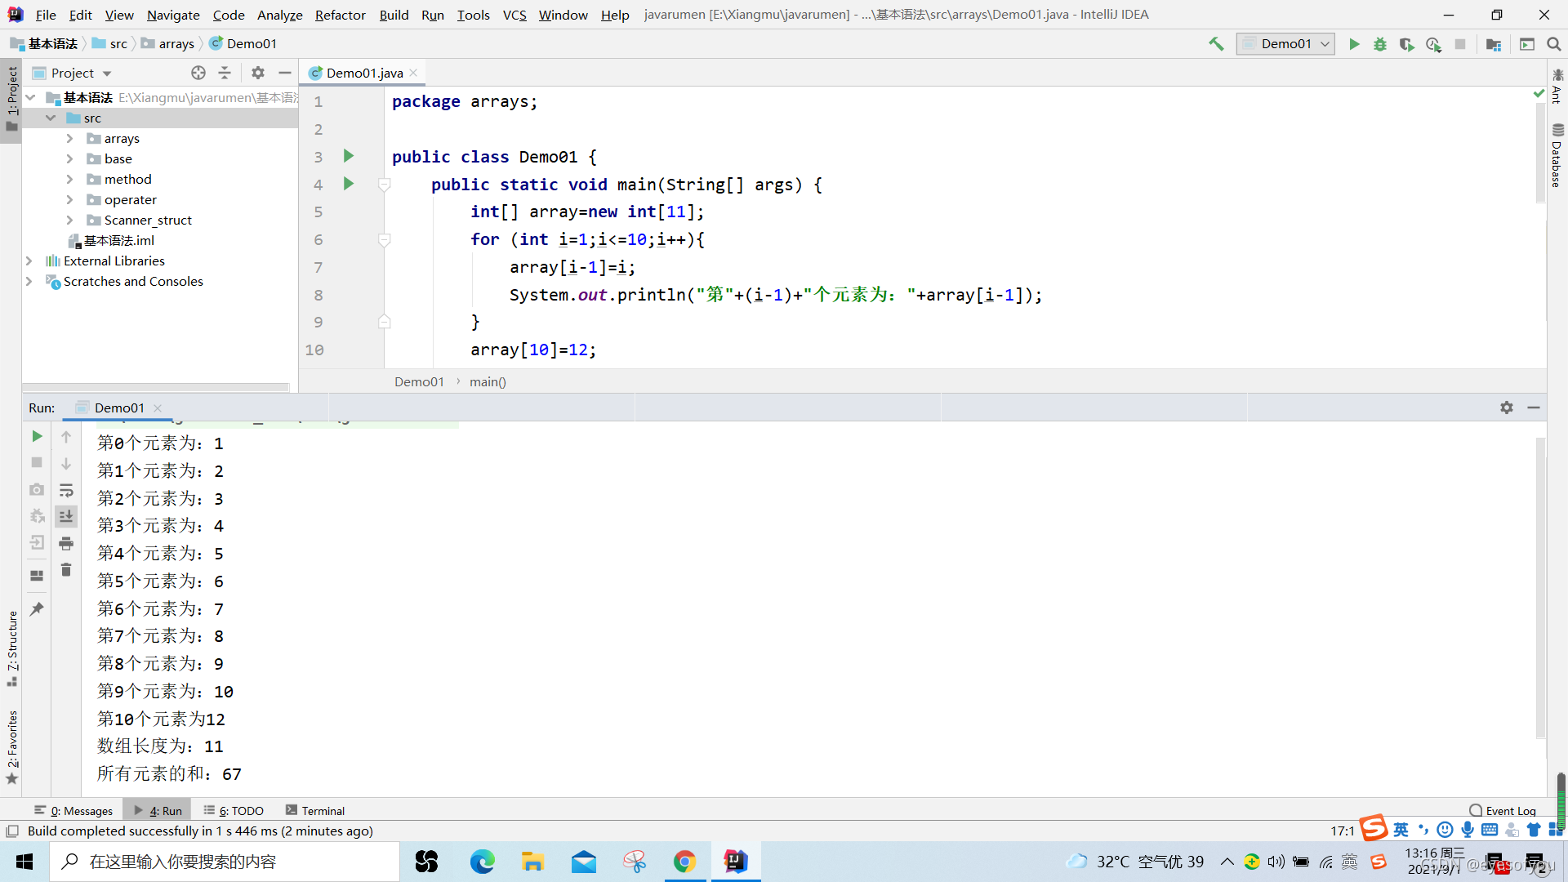Clear all console output with trash icon
This screenshot has height=882, width=1568.
[66, 570]
